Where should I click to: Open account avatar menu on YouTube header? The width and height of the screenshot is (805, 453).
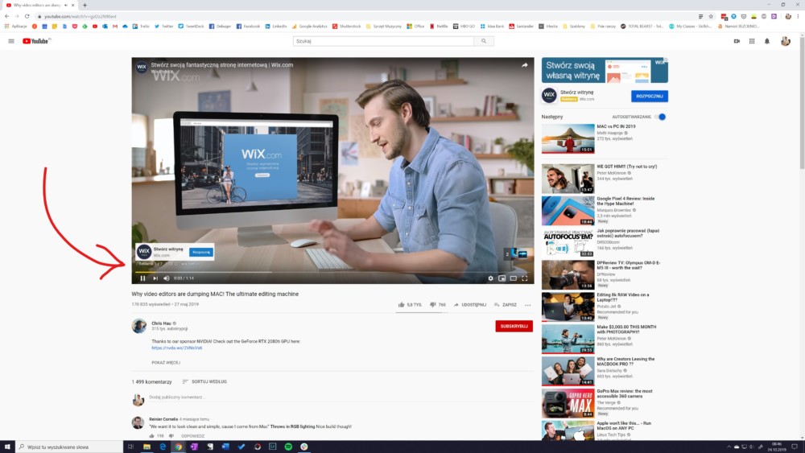786,41
